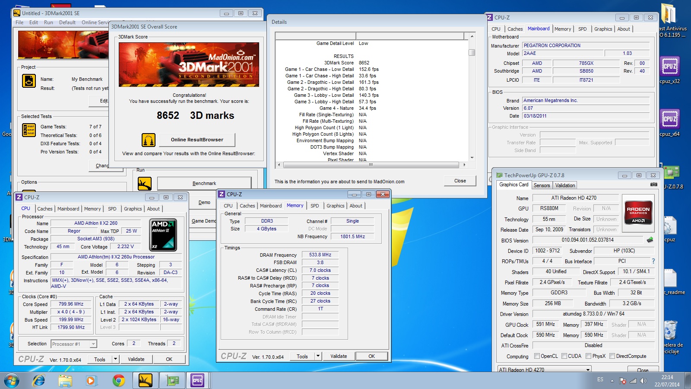Click Validate in the CPU-Z CPU window

click(136, 359)
